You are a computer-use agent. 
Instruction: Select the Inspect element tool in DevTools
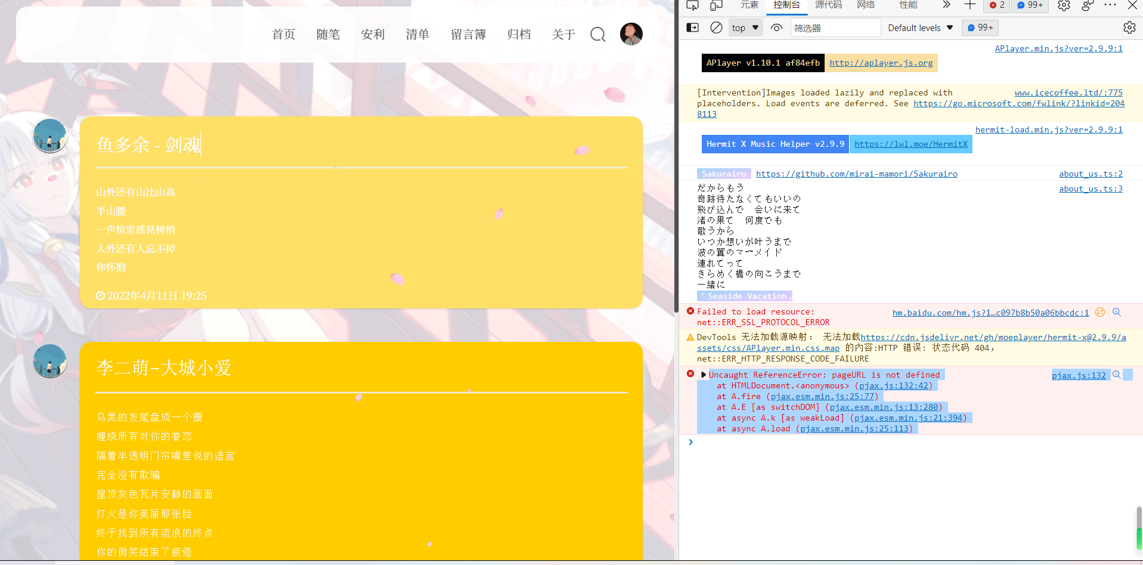coord(692,5)
